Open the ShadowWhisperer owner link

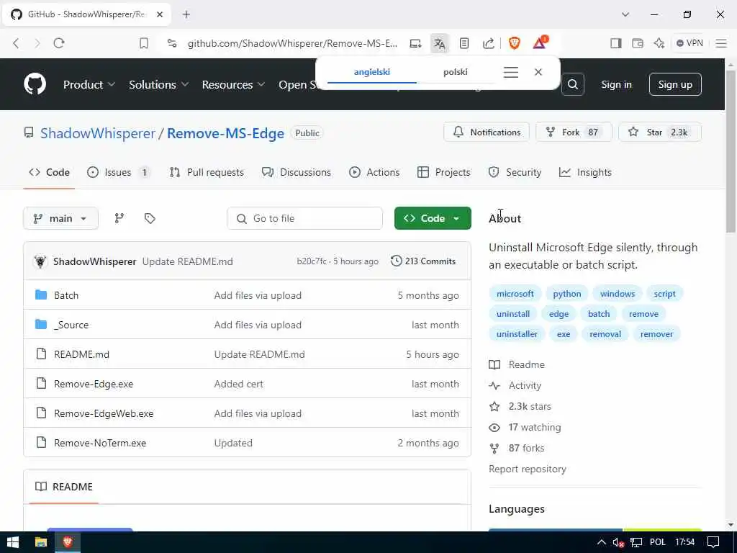(x=98, y=133)
